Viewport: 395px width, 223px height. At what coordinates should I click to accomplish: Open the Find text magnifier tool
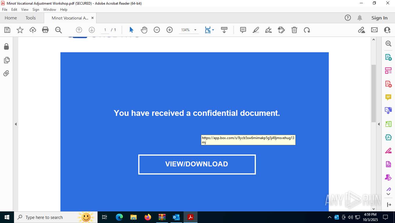(58, 30)
